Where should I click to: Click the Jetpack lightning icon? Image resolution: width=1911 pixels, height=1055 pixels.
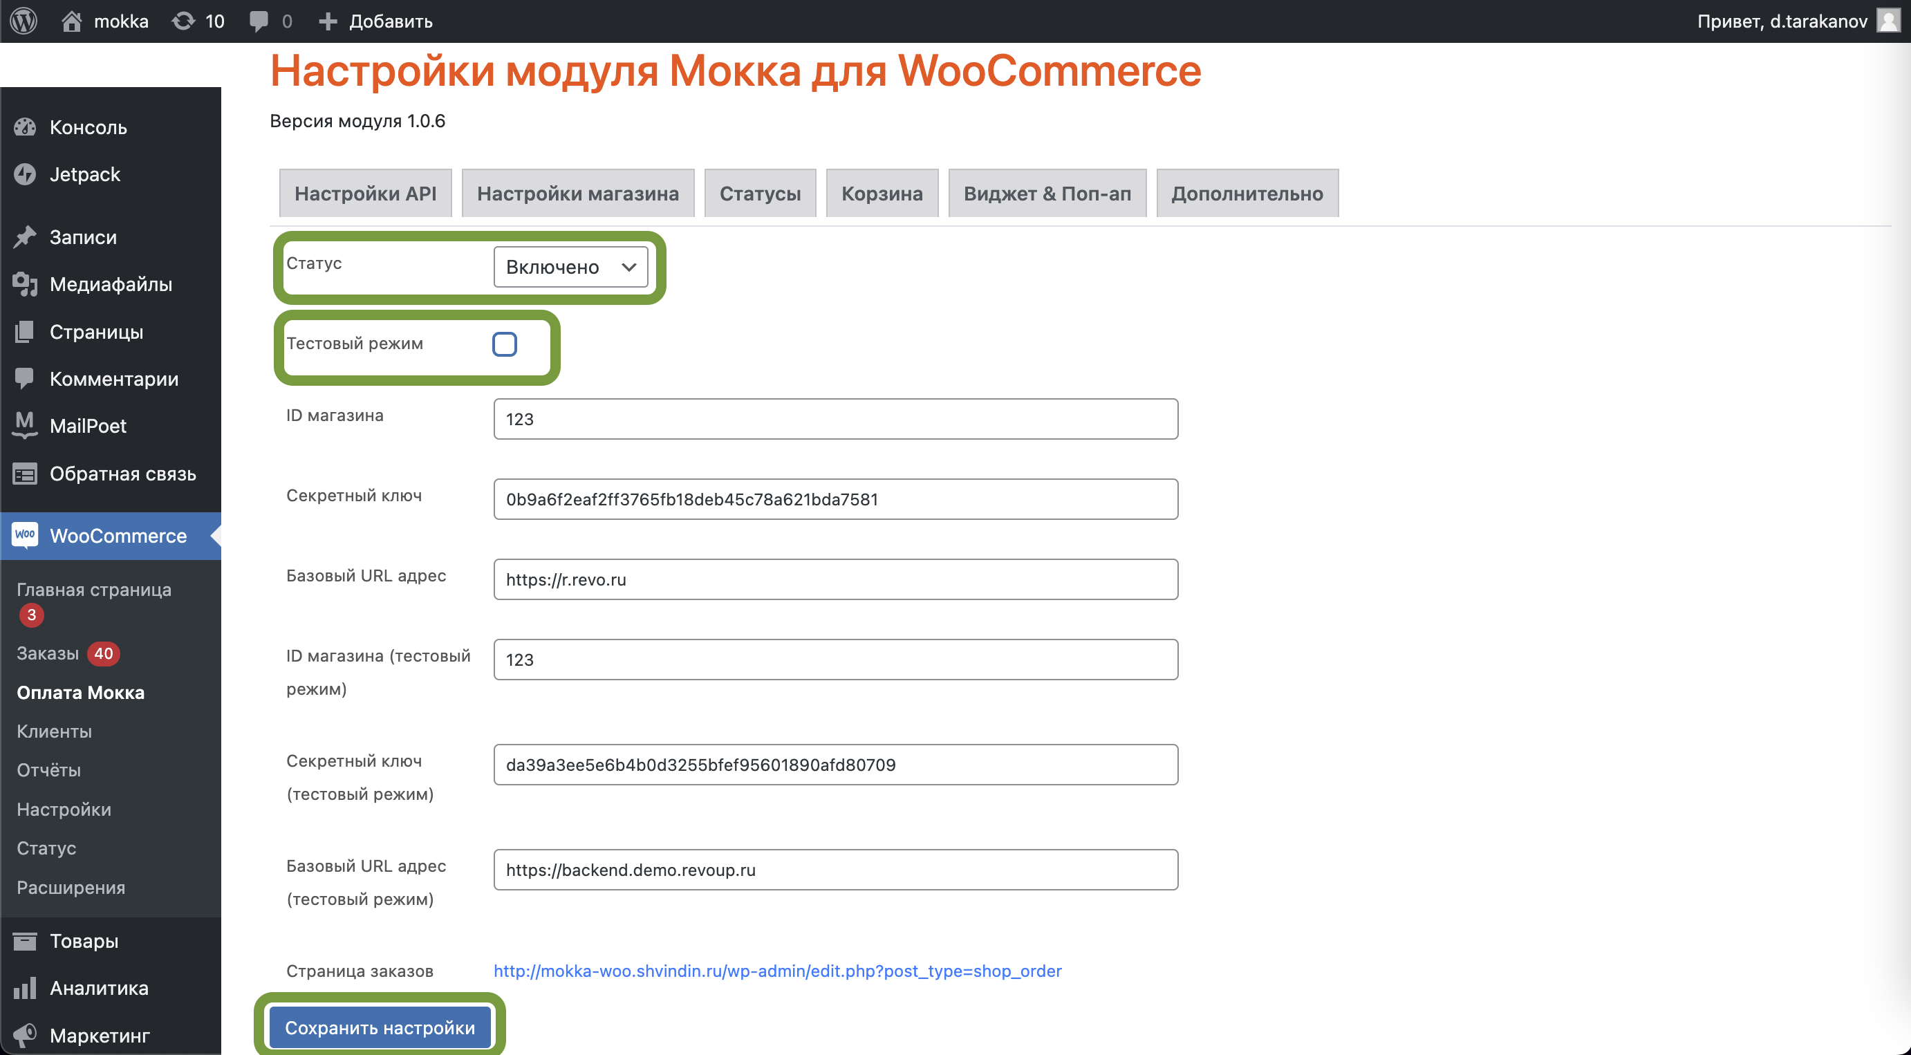tap(24, 174)
